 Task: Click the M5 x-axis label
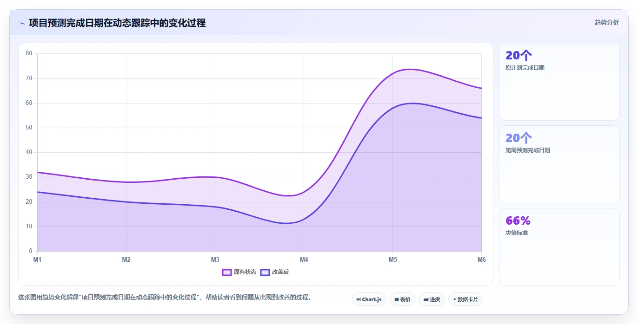(x=393, y=259)
